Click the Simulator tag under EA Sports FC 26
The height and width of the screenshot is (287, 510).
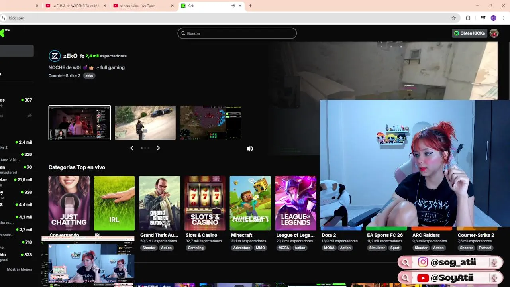click(x=377, y=248)
